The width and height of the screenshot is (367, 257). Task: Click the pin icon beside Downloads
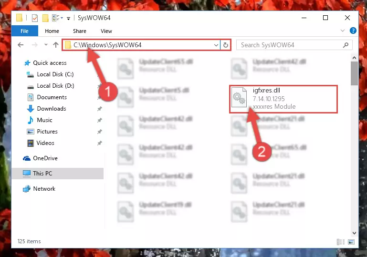coord(99,109)
